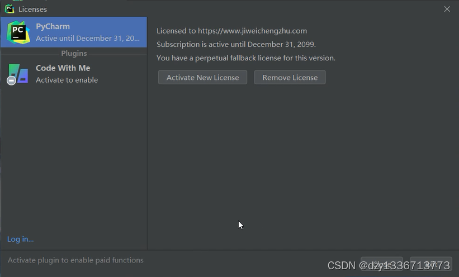
Task: Click the PyCharm logo icon in list
Action: (x=18, y=32)
